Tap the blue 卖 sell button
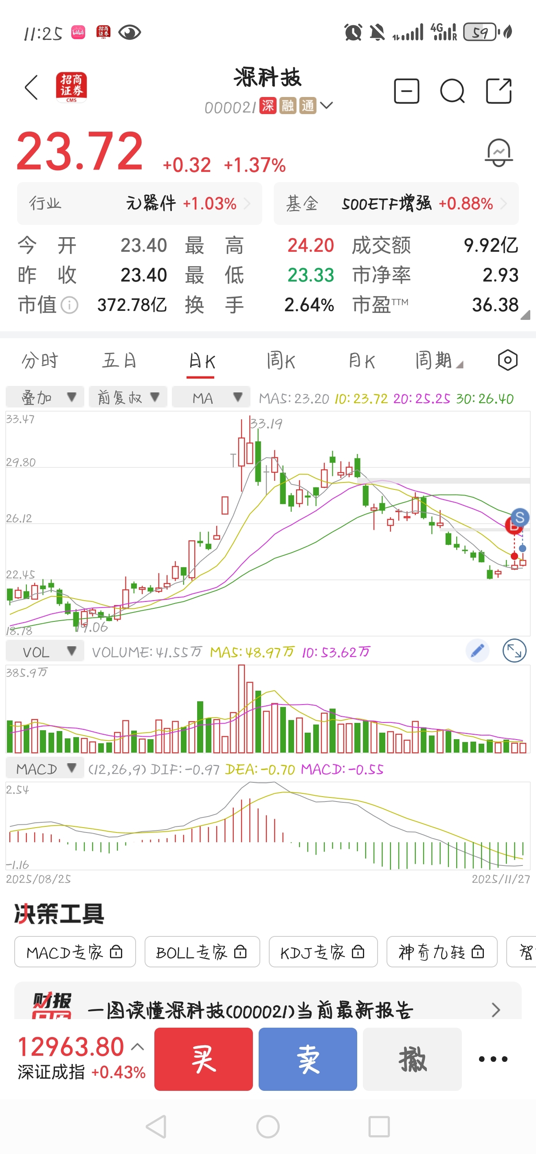The image size is (536, 1154). (308, 1059)
